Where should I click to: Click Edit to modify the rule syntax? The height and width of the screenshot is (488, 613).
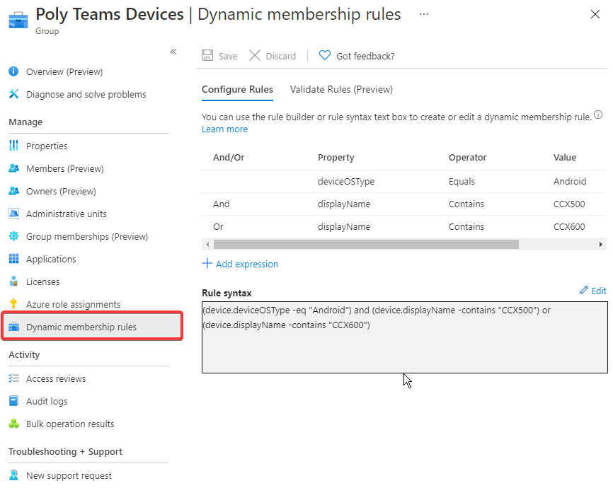(592, 290)
